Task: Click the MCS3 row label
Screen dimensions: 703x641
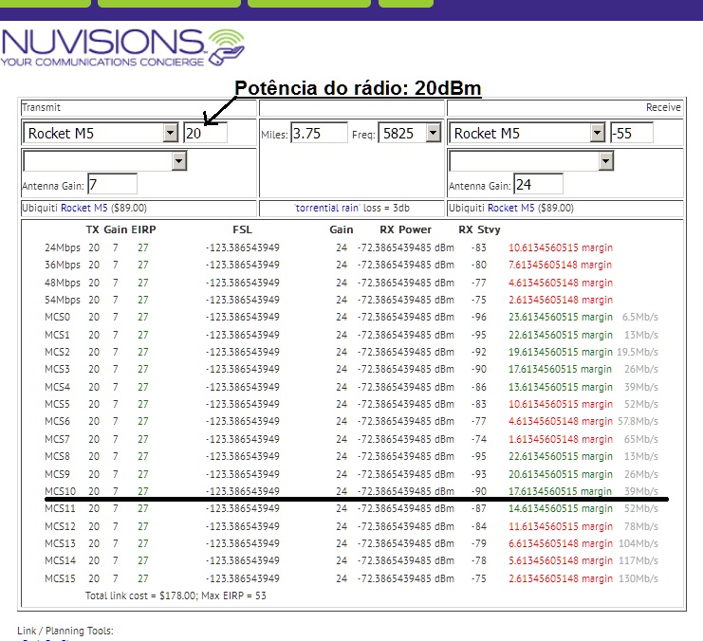Action: click(57, 369)
